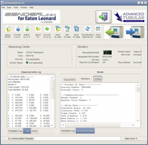Open EL Data from toolbar
Screen dimensions: 148x145
tap(58, 29)
